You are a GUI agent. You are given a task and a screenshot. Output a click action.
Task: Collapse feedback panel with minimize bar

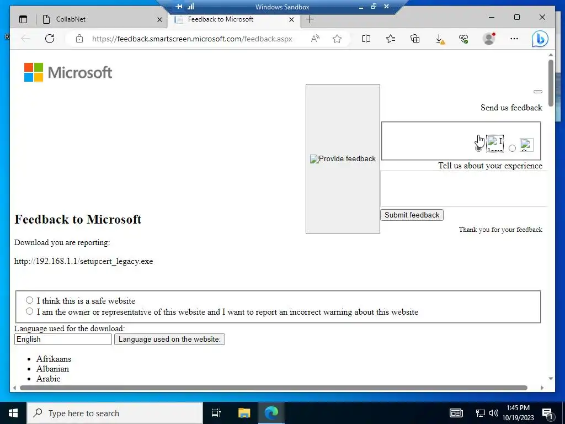[x=537, y=92]
